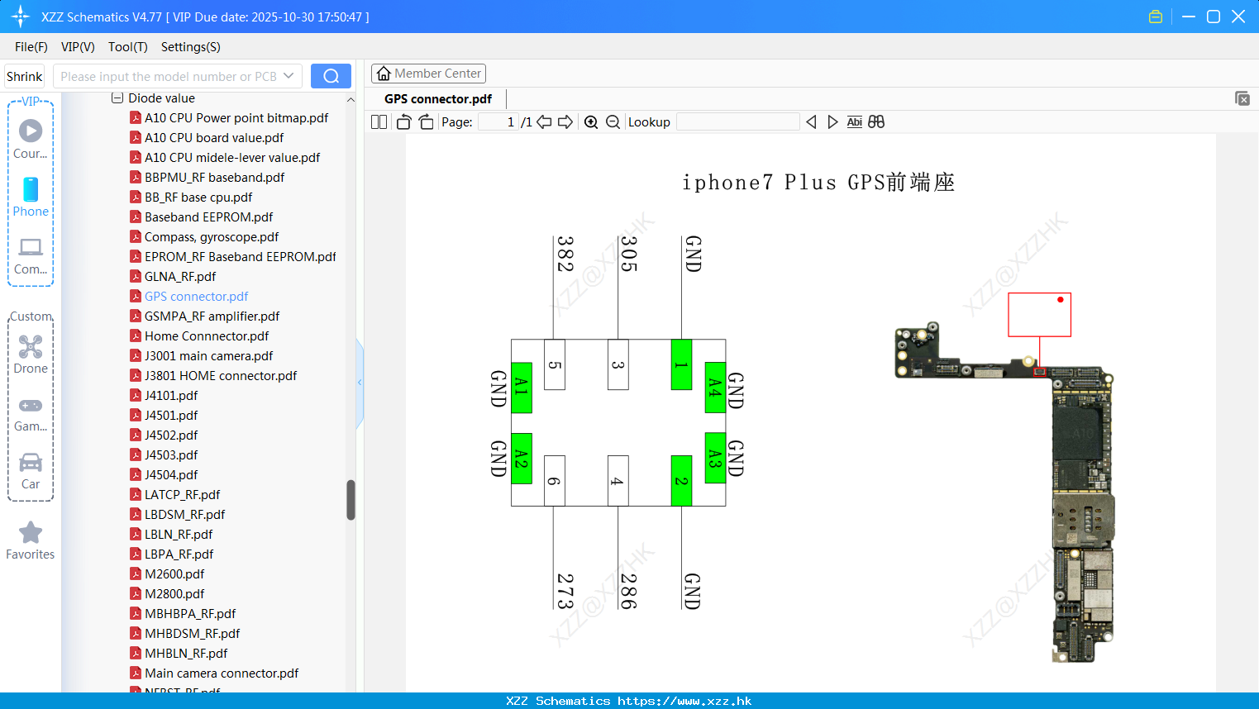Click the Shrink button

[x=25, y=76]
